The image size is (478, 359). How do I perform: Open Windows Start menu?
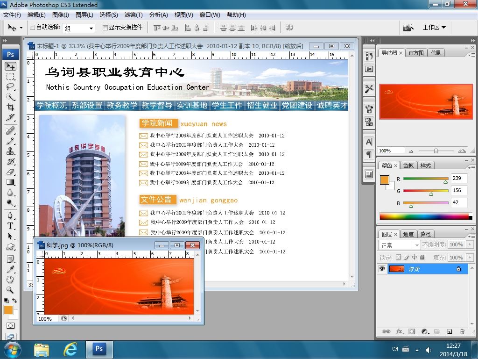pos(12,350)
